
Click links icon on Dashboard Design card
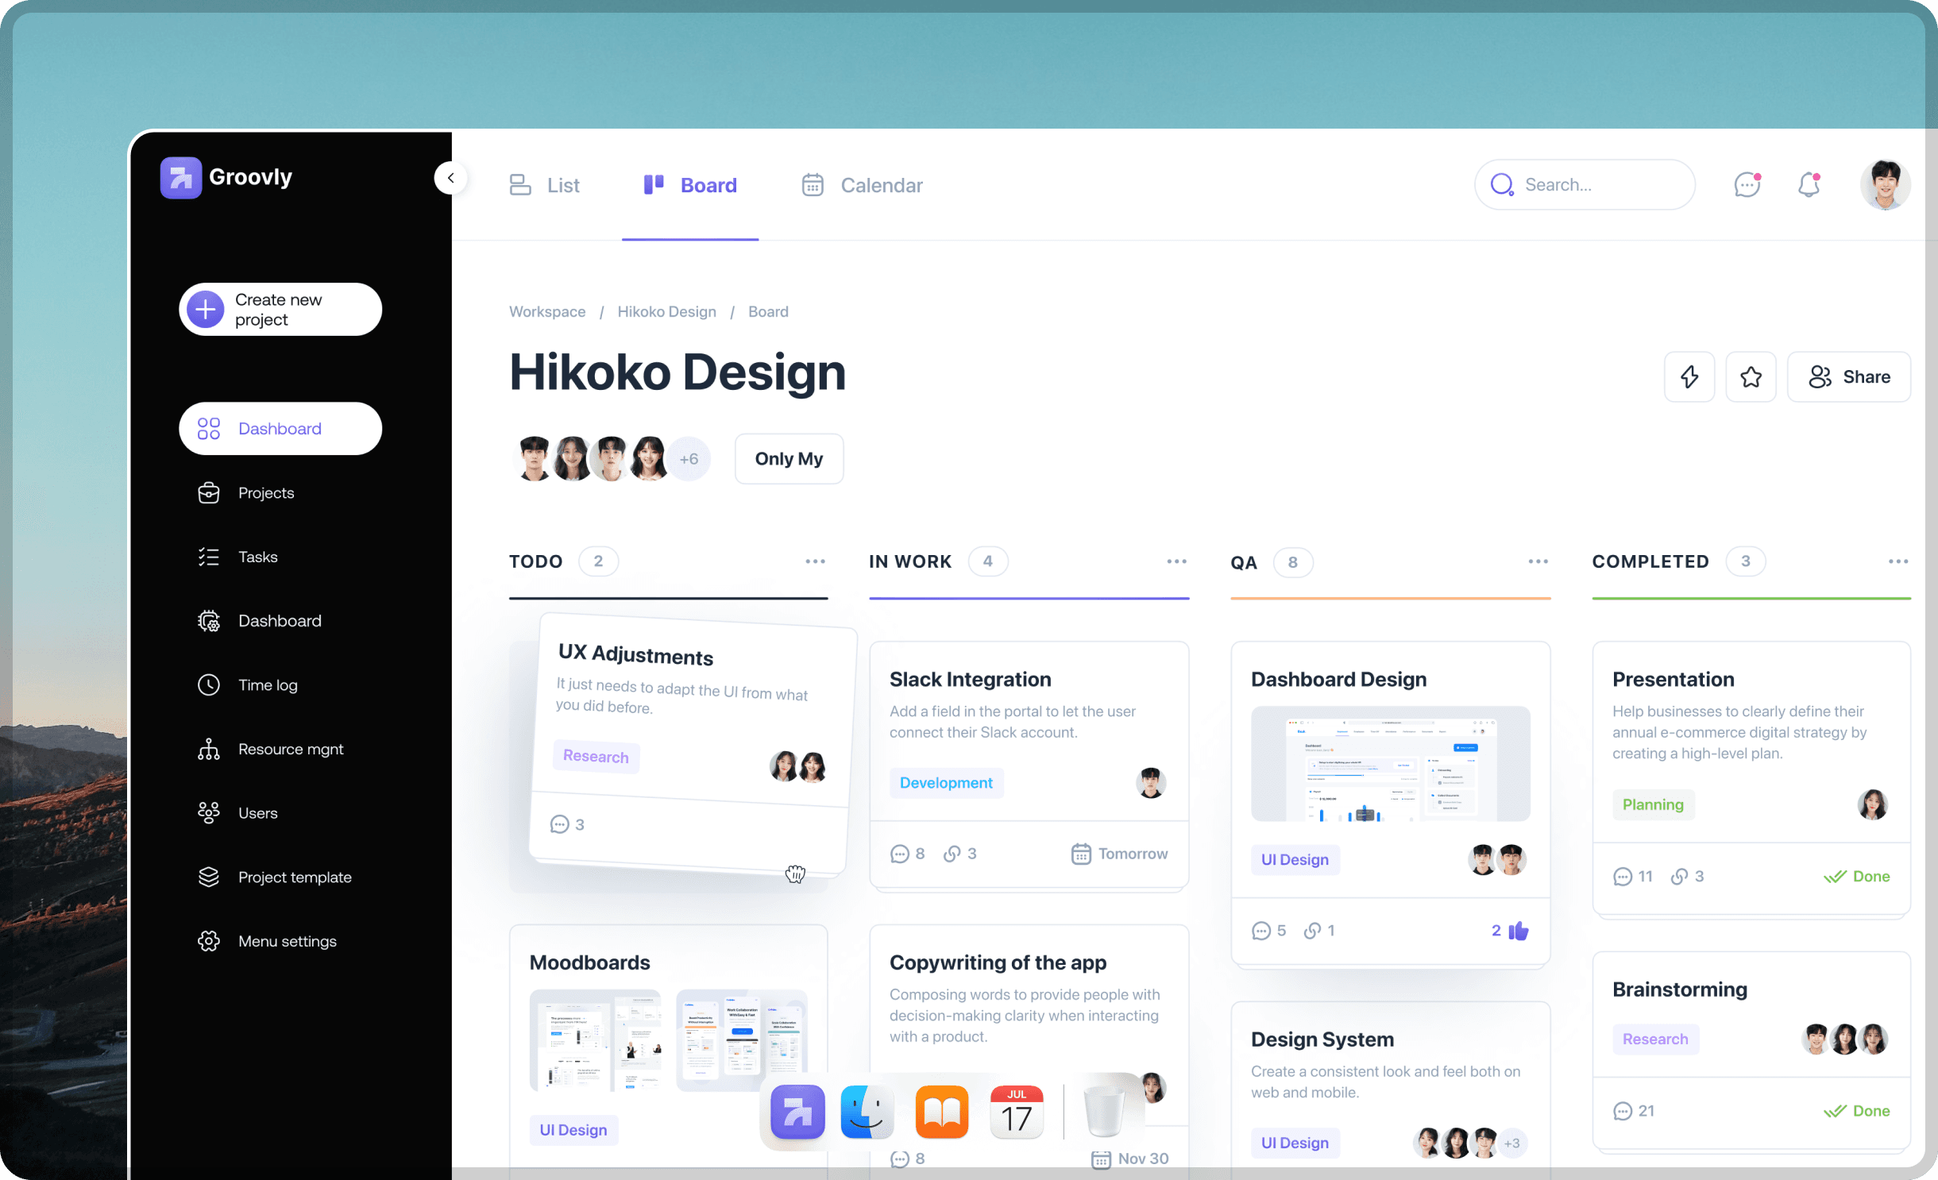pyautogui.click(x=1312, y=931)
